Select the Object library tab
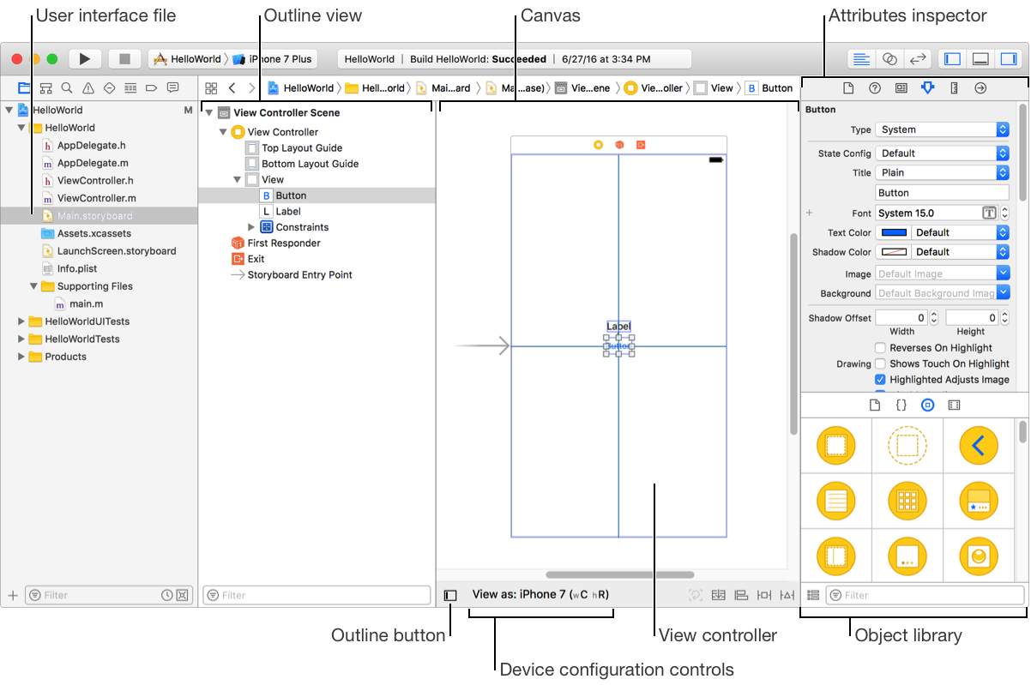Image resolution: width=1031 pixels, height=685 pixels. (x=927, y=405)
